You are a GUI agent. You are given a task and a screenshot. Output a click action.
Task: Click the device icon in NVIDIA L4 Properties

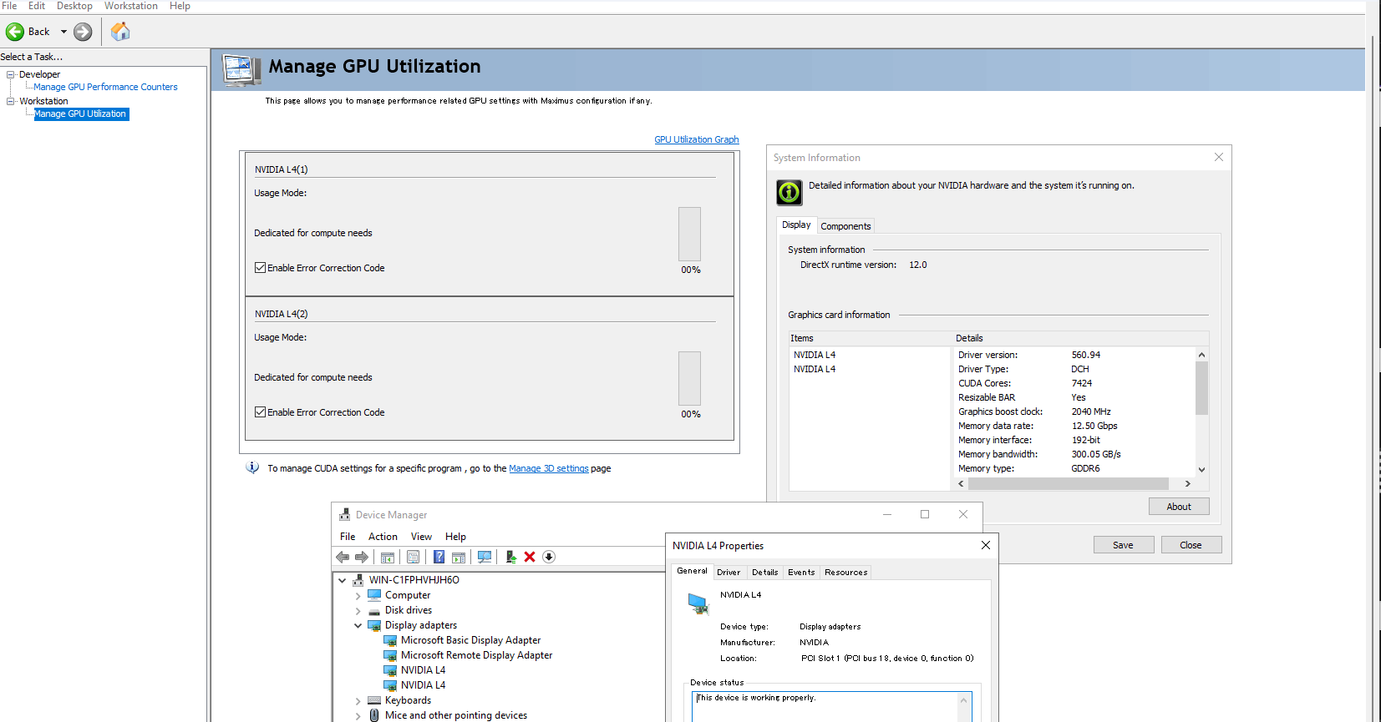coord(698,603)
